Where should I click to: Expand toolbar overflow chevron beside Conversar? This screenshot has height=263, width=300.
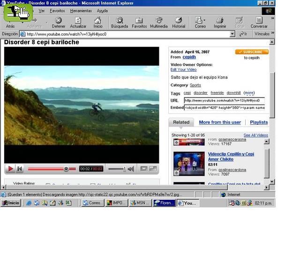[273, 18]
